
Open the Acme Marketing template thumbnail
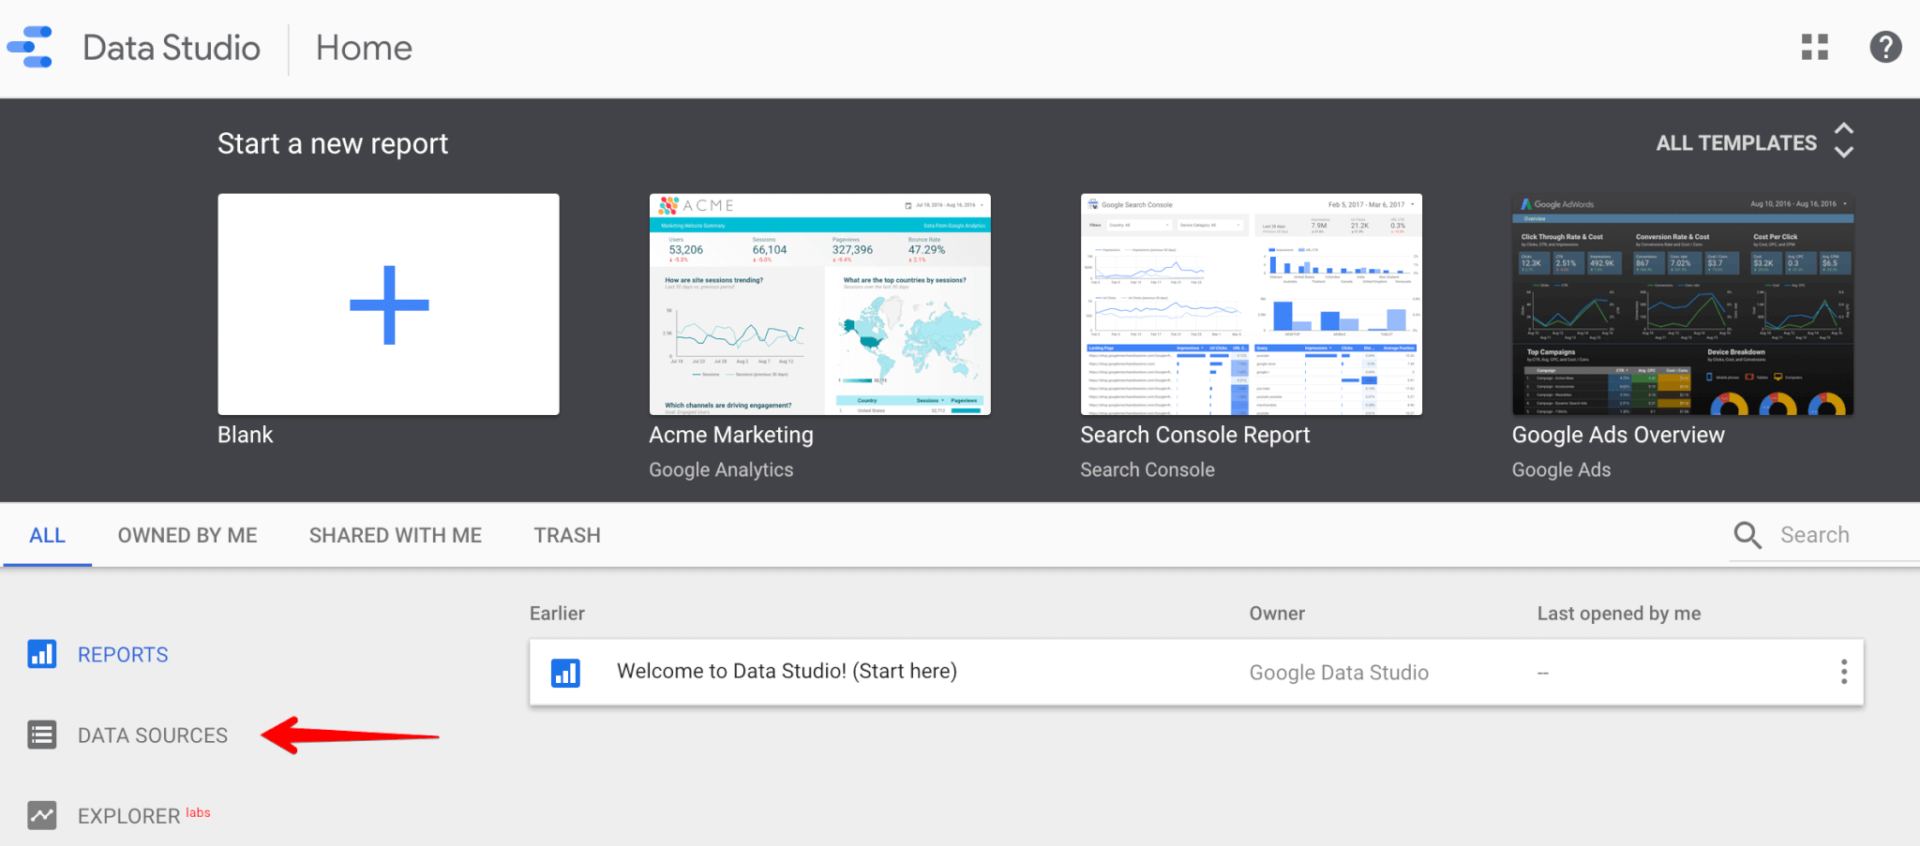tap(820, 304)
